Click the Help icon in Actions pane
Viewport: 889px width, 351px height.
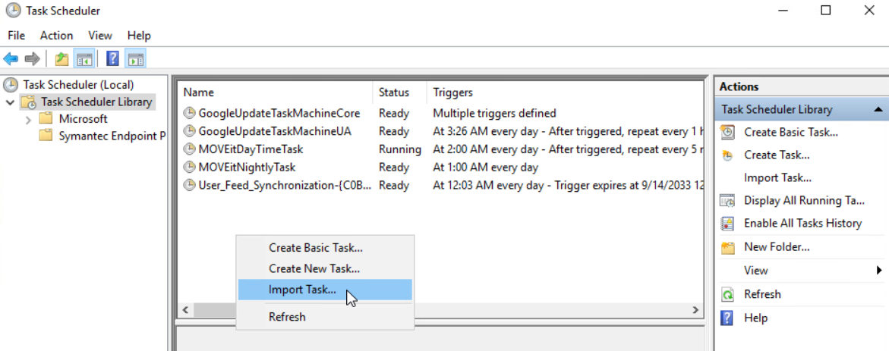click(727, 318)
